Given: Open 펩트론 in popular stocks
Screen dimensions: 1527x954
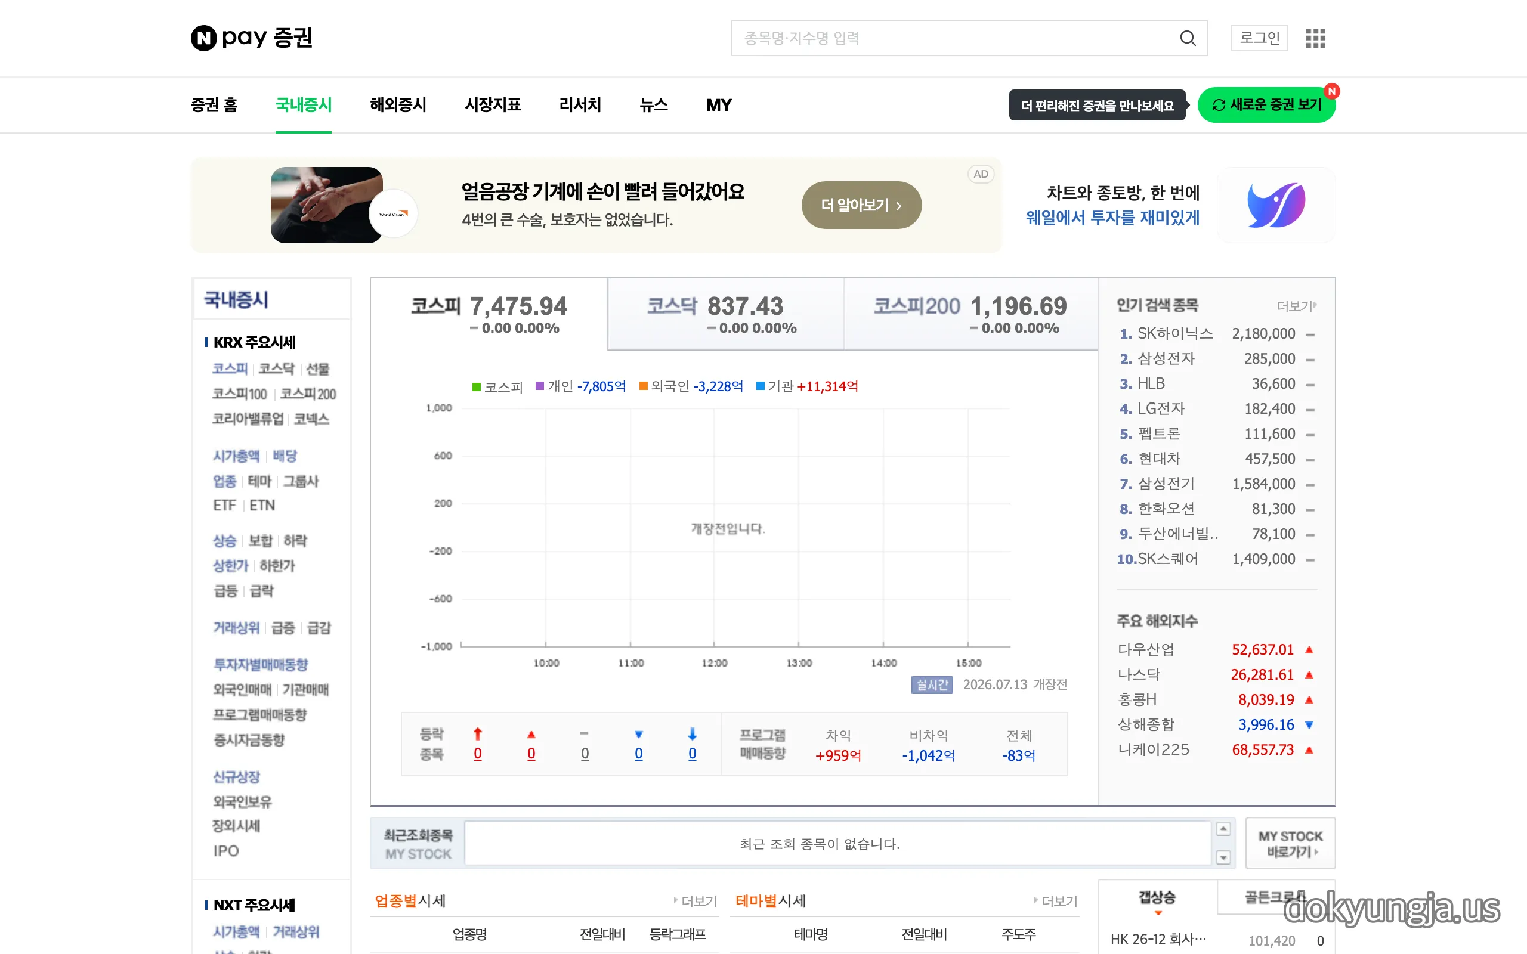Looking at the screenshot, I should pyautogui.click(x=1158, y=433).
